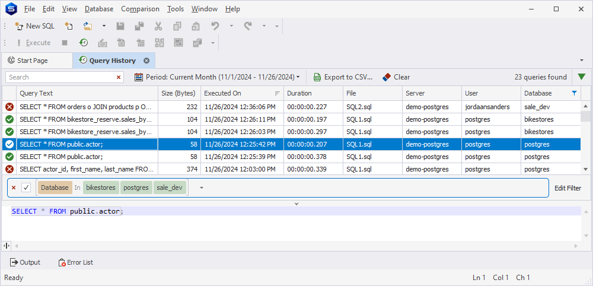Viewport: 593px width, 286px height.
Task: Open the document tabs list dropdown
Action: (581, 61)
